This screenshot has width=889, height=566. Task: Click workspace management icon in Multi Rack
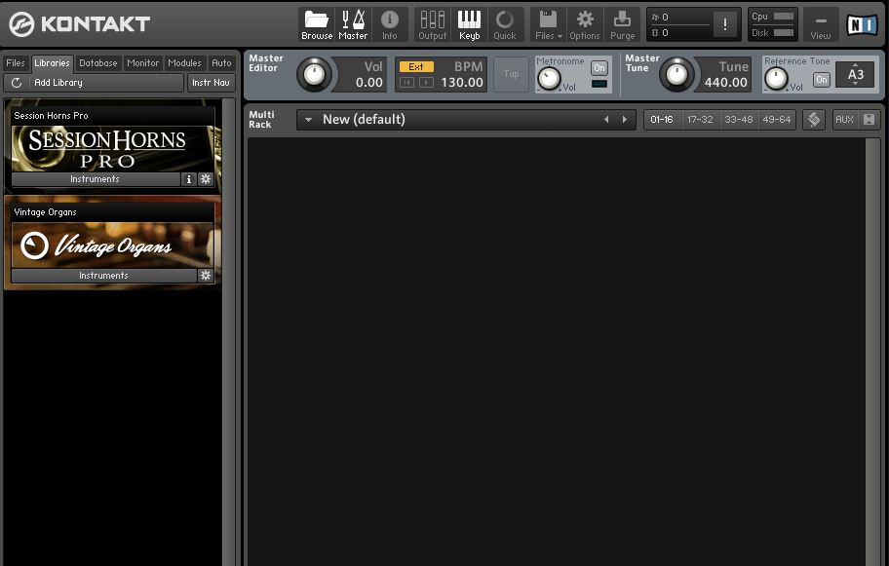(x=814, y=120)
